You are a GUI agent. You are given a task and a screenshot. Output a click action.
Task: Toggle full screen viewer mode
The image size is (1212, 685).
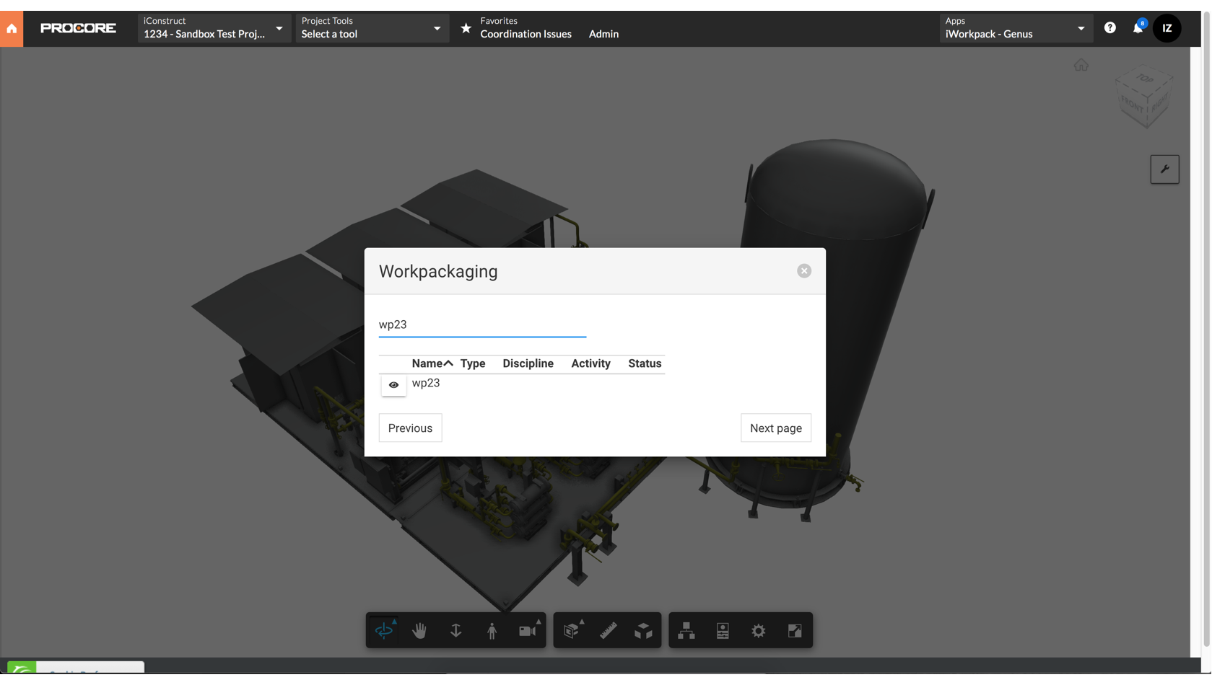point(794,630)
